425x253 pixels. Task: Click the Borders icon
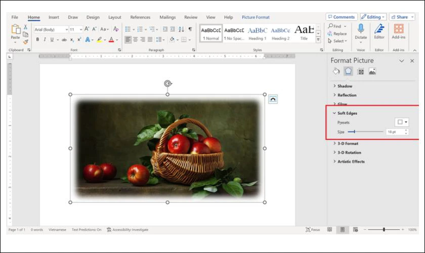(x=184, y=40)
